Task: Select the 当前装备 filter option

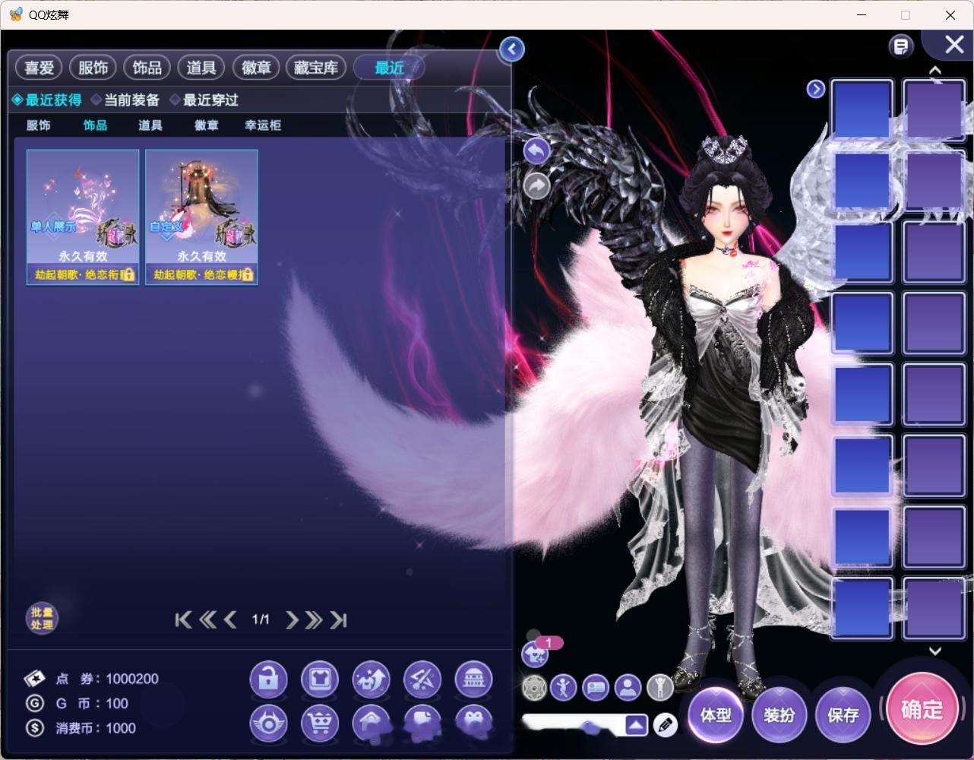Action: click(125, 100)
